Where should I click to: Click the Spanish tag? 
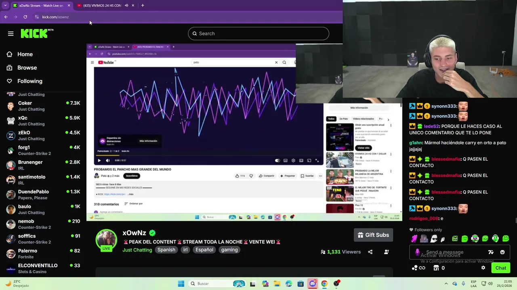click(166, 250)
